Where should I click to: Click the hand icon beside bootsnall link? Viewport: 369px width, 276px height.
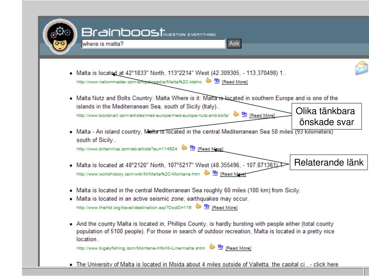tap(236, 114)
